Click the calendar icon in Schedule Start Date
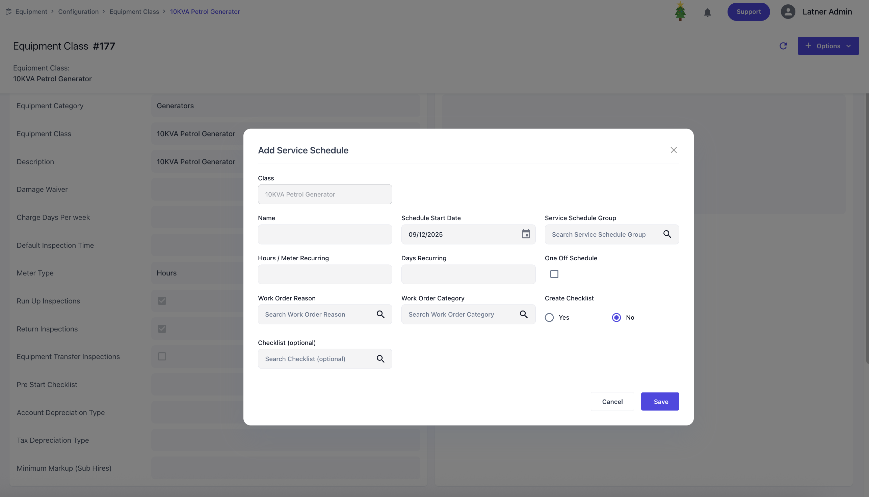869x497 pixels. (x=526, y=234)
